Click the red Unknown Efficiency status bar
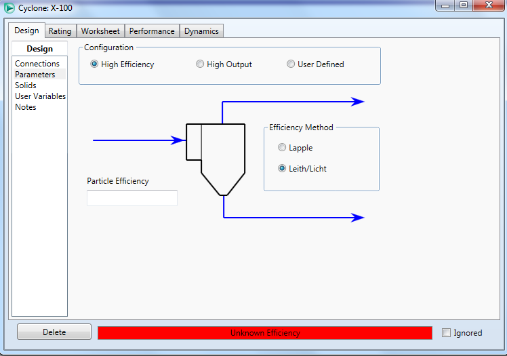507x356 pixels. 264,333
